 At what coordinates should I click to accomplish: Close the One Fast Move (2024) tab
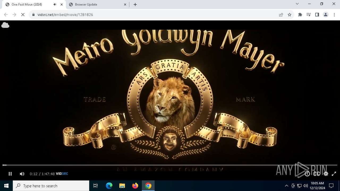(x=61, y=5)
